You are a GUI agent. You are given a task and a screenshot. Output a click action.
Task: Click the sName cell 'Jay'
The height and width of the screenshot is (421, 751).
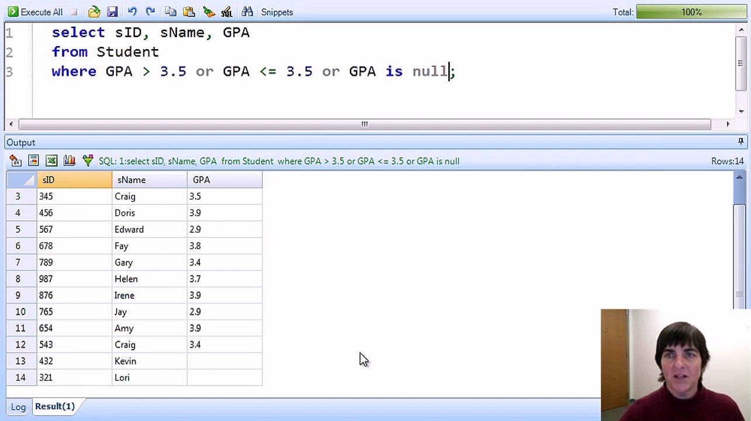[149, 312]
